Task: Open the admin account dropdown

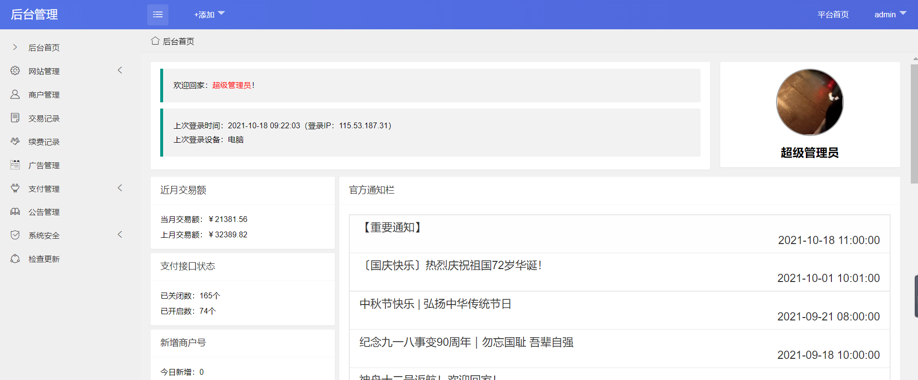Action: click(x=890, y=14)
